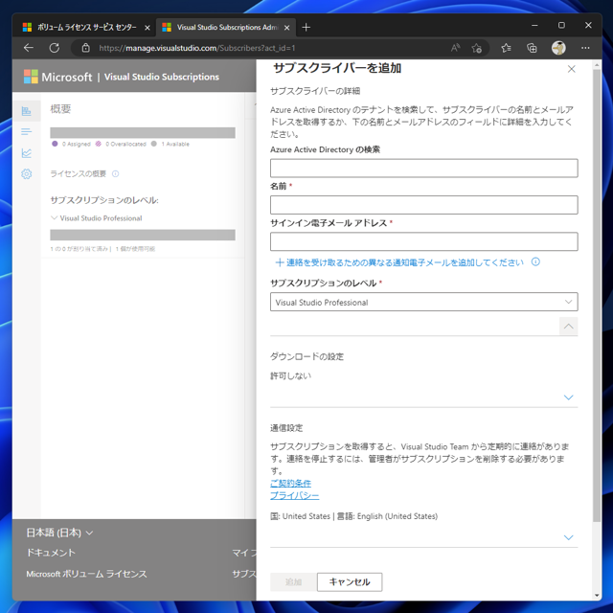Open a new browser tab
This screenshot has width=613, height=613.
[306, 28]
